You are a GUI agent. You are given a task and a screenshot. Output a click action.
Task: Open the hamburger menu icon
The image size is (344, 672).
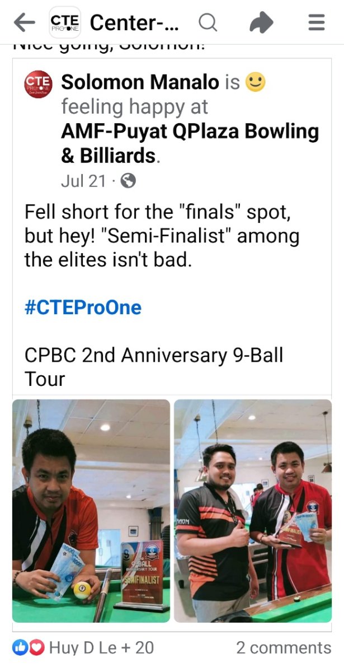tap(317, 22)
